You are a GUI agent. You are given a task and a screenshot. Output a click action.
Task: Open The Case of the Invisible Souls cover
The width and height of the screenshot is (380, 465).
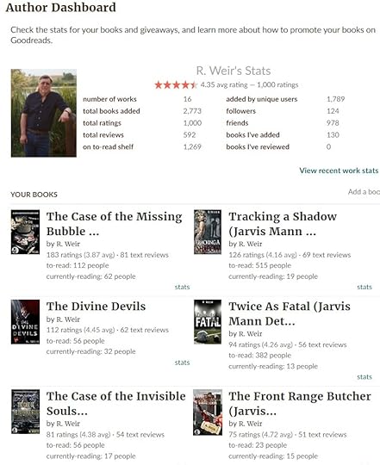point(25,412)
